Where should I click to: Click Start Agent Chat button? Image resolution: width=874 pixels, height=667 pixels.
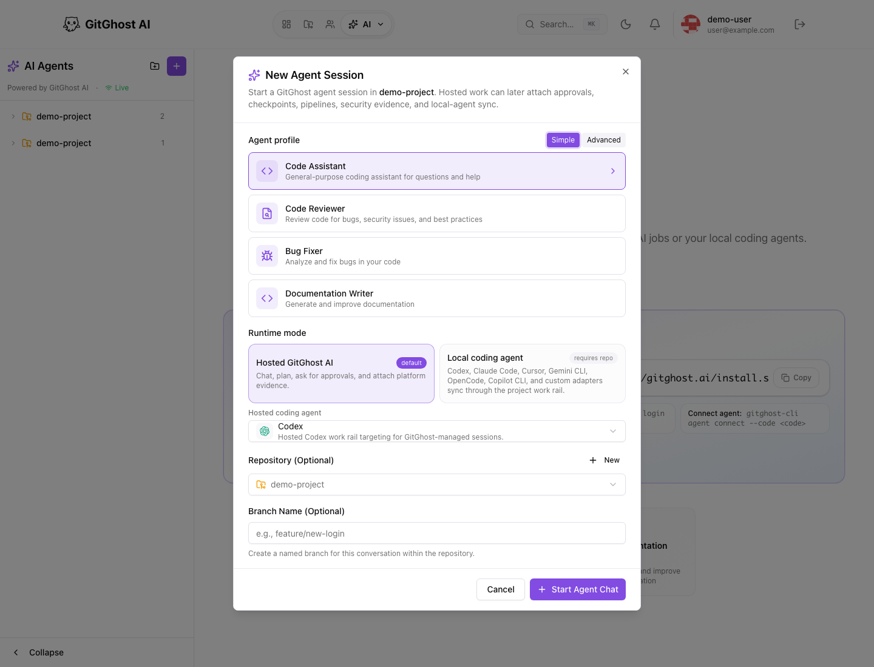[x=578, y=589]
